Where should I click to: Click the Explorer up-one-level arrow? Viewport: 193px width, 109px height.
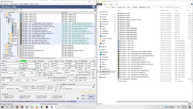pyautogui.click(x=106, y=7)
